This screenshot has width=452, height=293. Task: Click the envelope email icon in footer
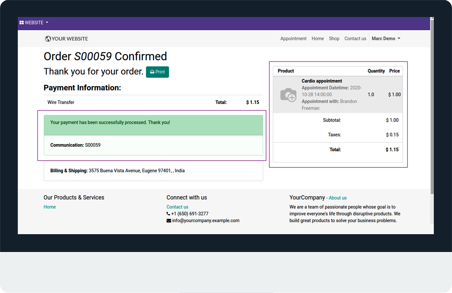(169, 221)
